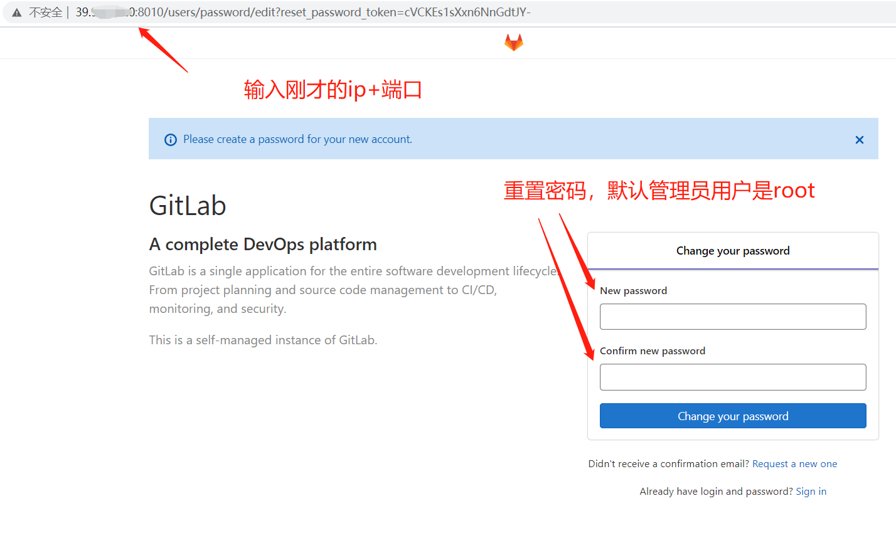
Task: Click the Confirm new password field label
Action: click(652, 351)
